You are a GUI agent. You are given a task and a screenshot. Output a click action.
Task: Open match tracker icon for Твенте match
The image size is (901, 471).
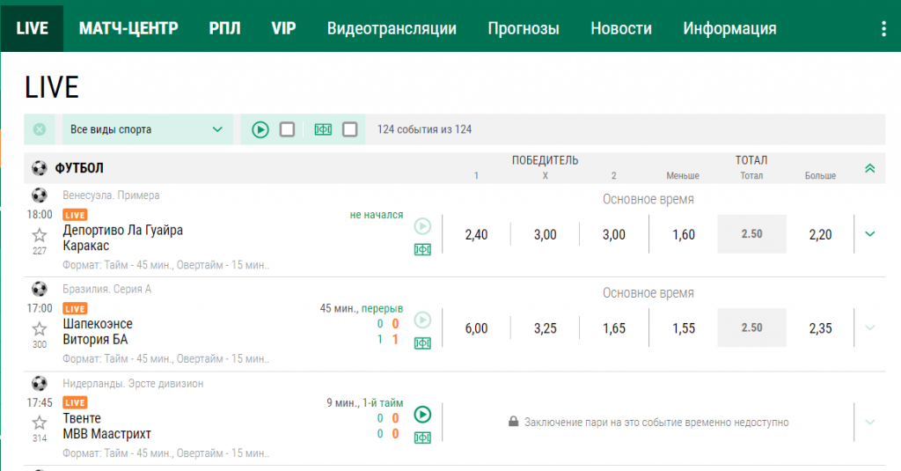click(422, 438)
